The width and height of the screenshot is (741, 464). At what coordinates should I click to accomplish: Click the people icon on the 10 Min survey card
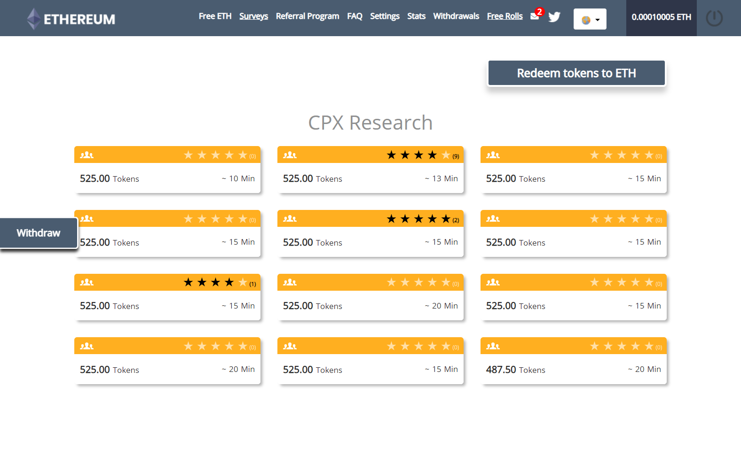(87, 155)
